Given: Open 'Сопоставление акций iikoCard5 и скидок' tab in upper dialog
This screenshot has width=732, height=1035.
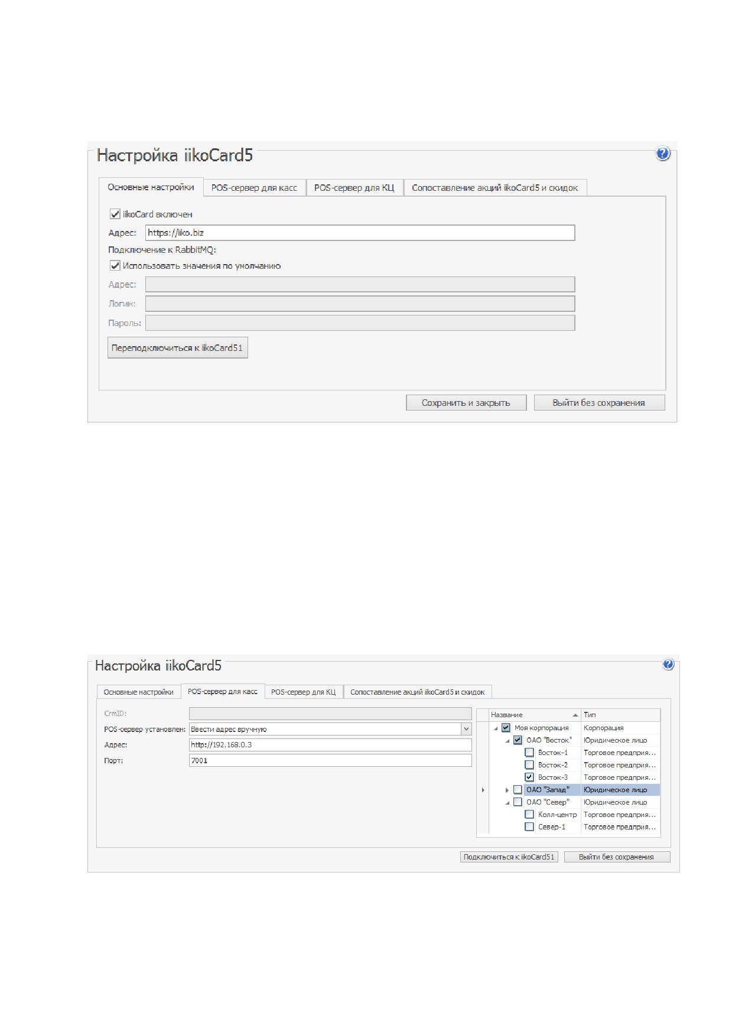Looking at the screenshot, I should click(495, 188).
